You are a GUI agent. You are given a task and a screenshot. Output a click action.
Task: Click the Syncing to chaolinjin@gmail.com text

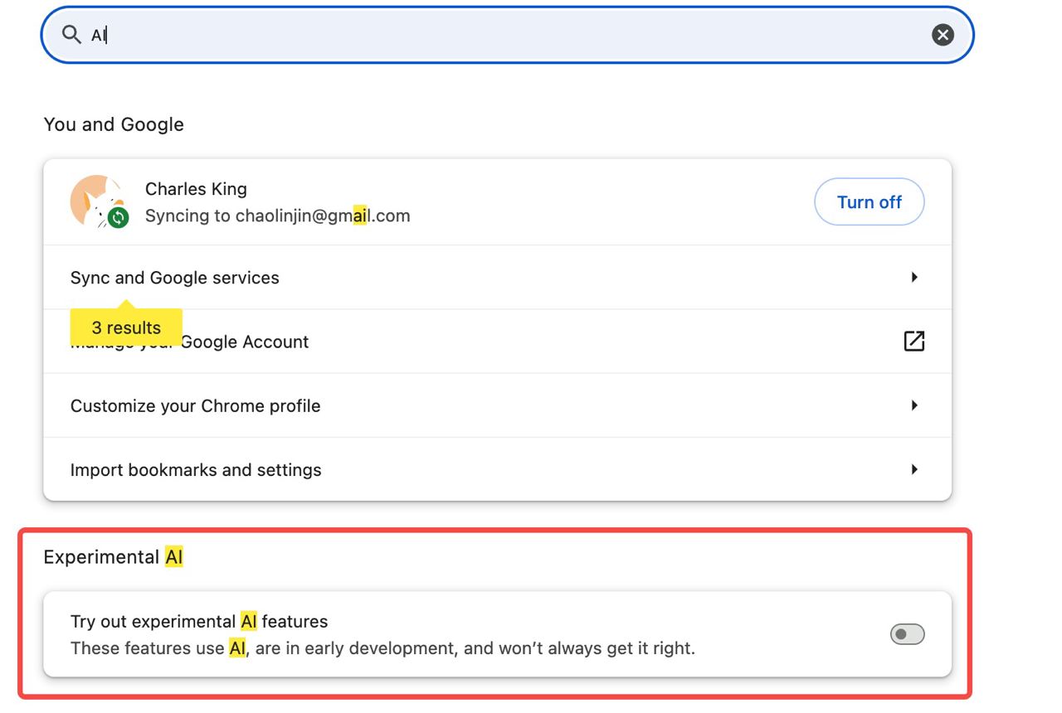coord(277,216)
